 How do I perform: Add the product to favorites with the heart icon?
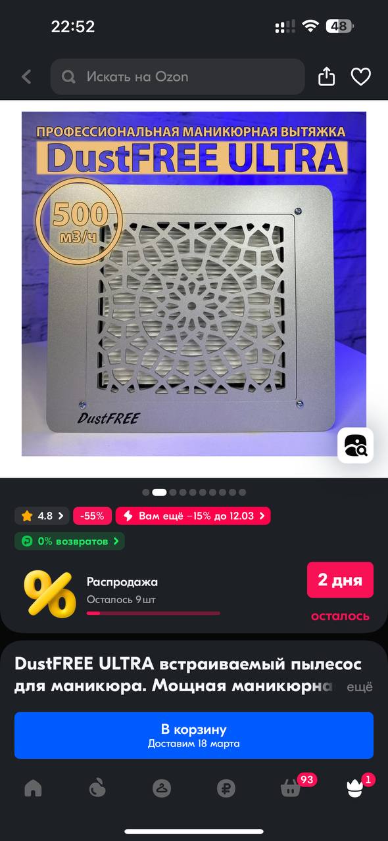click(x=361, y=77)
